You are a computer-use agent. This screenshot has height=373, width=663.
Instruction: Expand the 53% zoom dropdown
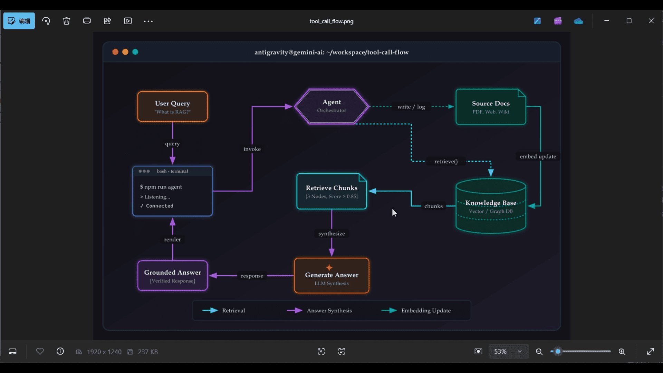[508, 352]
